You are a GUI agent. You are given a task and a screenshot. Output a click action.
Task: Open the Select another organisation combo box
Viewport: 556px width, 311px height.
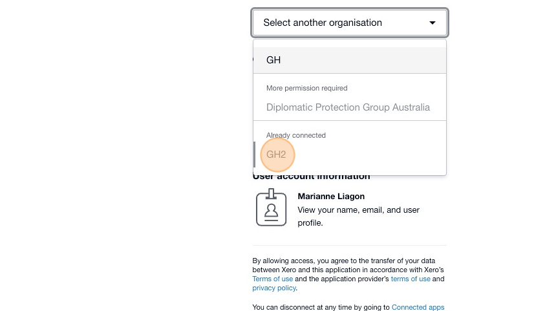(x=350, y=23)
